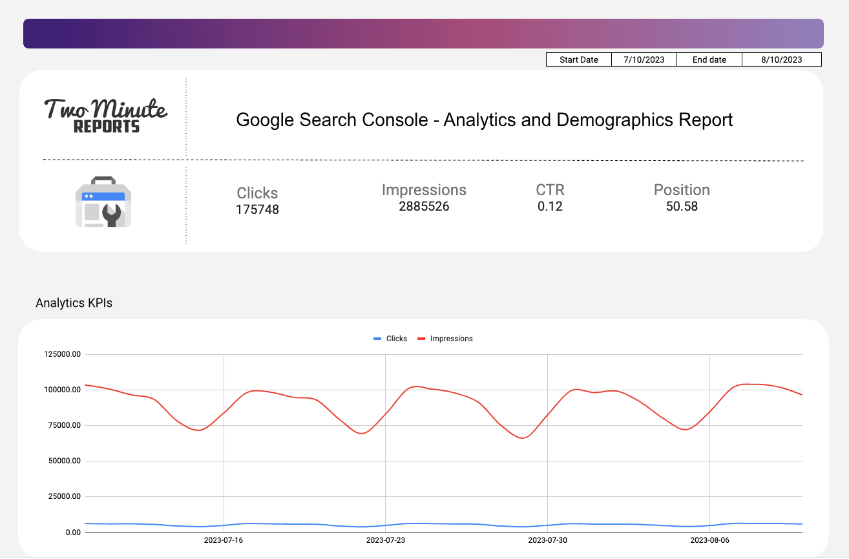Click the blue Clicks legend color marker
Image resolution: width=849 pixels, height=559 pixels.
378,339
